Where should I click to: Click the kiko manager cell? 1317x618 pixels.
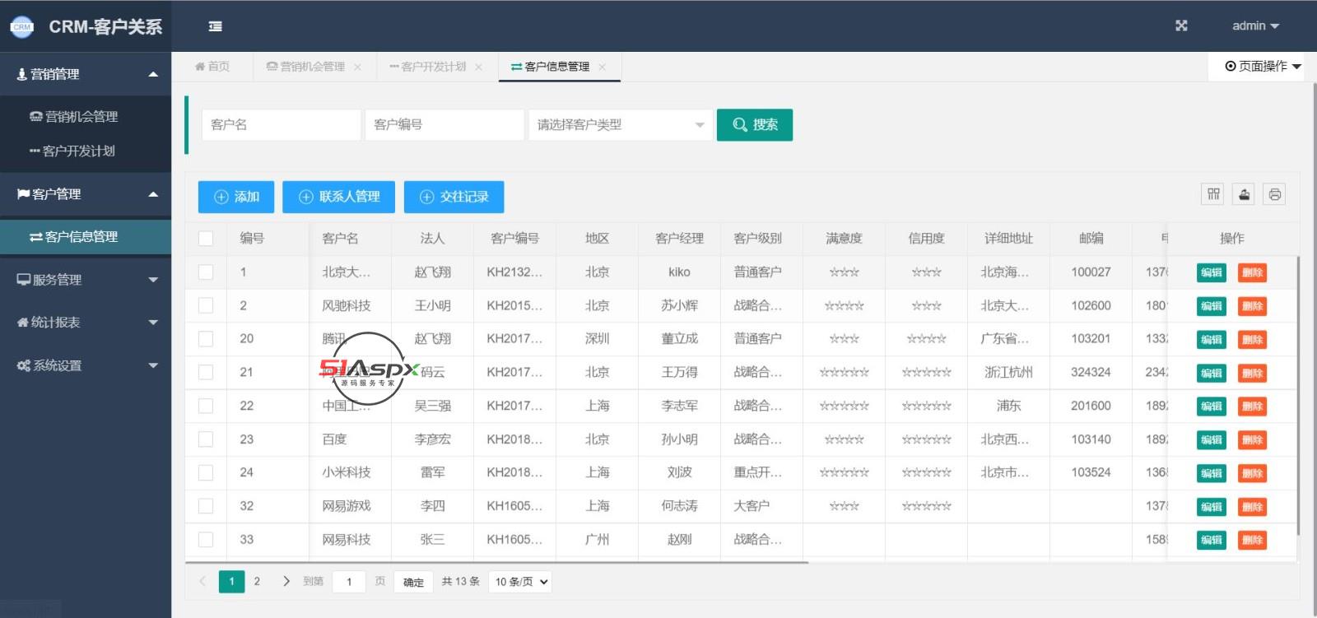679,272
